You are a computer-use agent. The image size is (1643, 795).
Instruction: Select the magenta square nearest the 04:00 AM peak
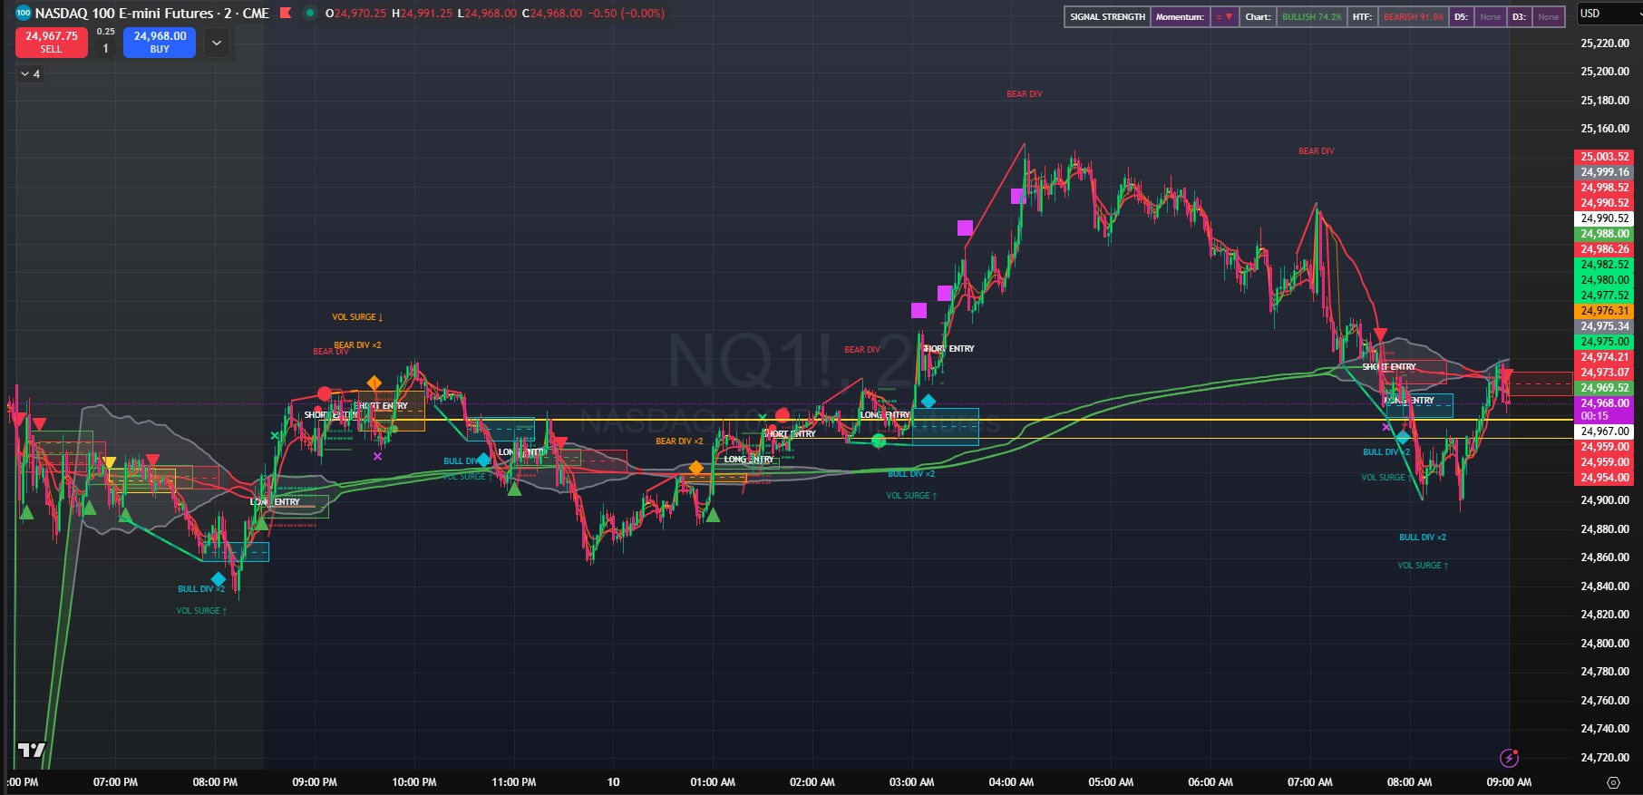[x=1017, y=196]
